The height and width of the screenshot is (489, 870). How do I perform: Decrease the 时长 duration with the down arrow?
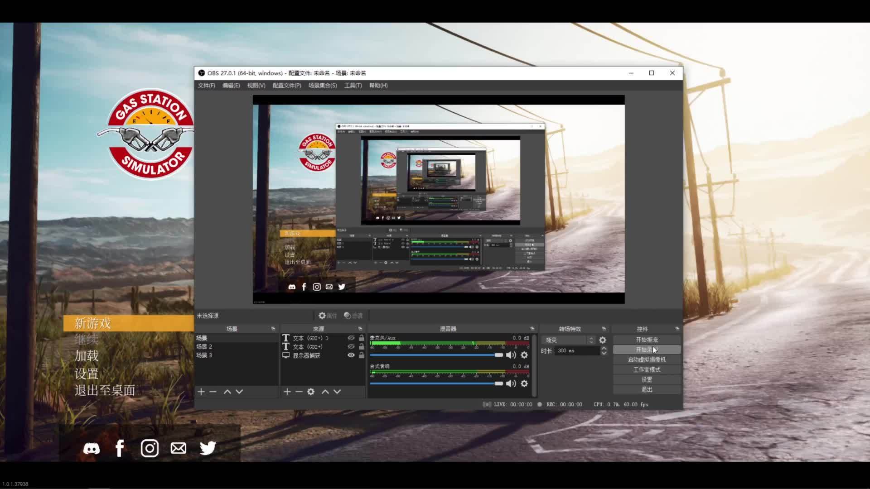tap(604, 353)
